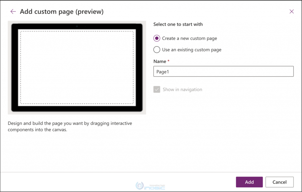Click the Add custom page (preview) title
The height and width of the screenshot is (192, 302).
pyautogui.click(x=62, y=11)
